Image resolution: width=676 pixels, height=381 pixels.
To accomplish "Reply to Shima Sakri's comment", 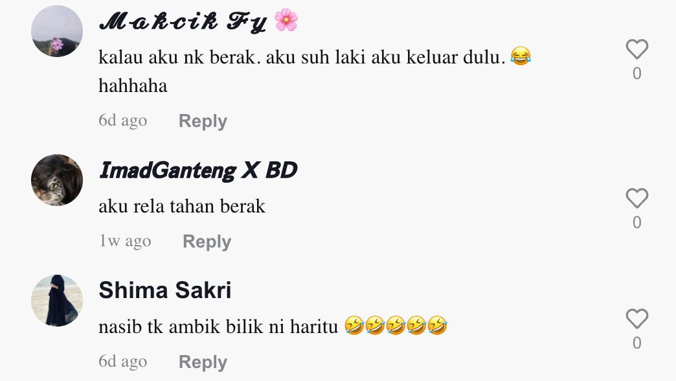I will (203, 362).
